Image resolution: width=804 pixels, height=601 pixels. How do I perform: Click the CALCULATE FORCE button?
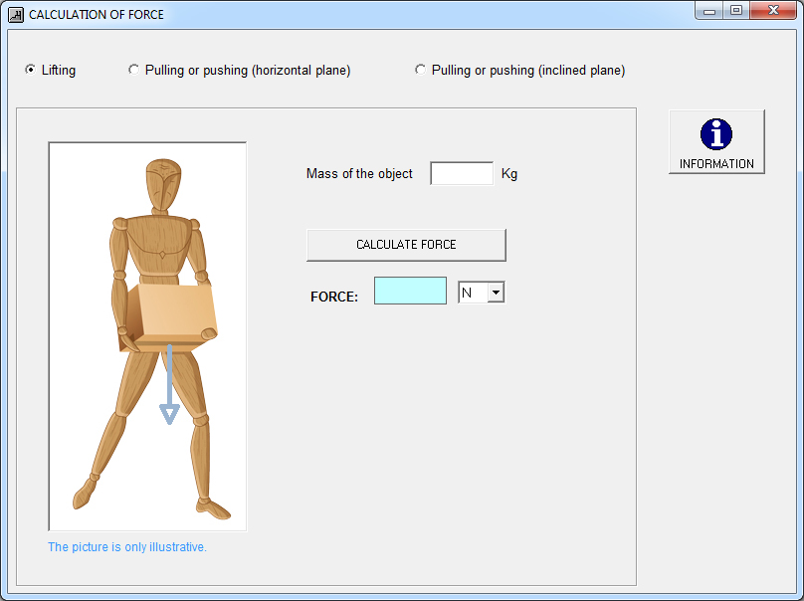tap(406, 245)
